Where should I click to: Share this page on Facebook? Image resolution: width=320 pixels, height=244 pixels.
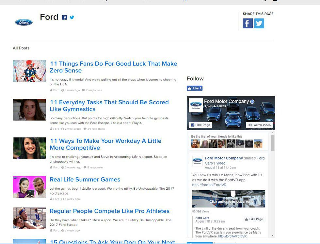pyautogui.click(x=248, y=23)
